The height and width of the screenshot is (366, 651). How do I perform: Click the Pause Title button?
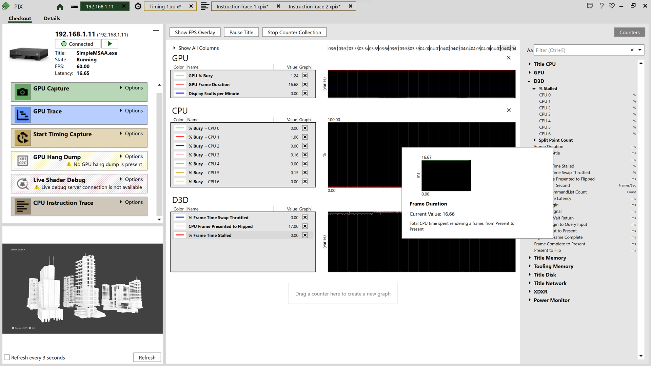(241, 32)
